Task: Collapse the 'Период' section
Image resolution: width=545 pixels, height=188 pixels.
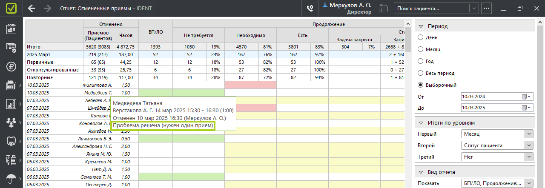Action: 421,26
